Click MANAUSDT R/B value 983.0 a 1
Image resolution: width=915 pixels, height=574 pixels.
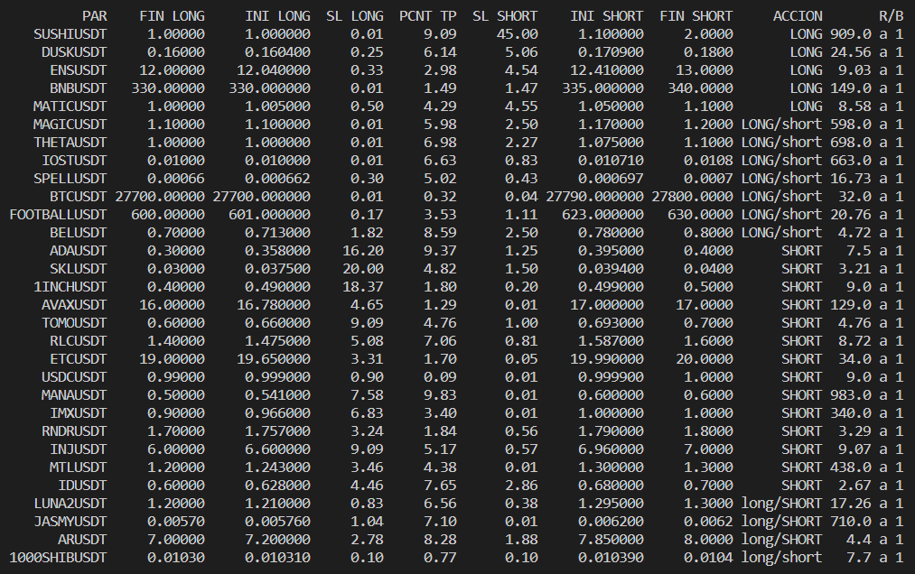click(x=866, y=395)
